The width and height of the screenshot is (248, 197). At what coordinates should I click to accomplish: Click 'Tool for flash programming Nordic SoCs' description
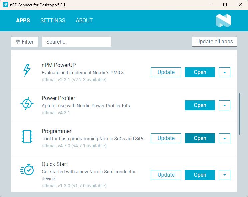[93, 139]
